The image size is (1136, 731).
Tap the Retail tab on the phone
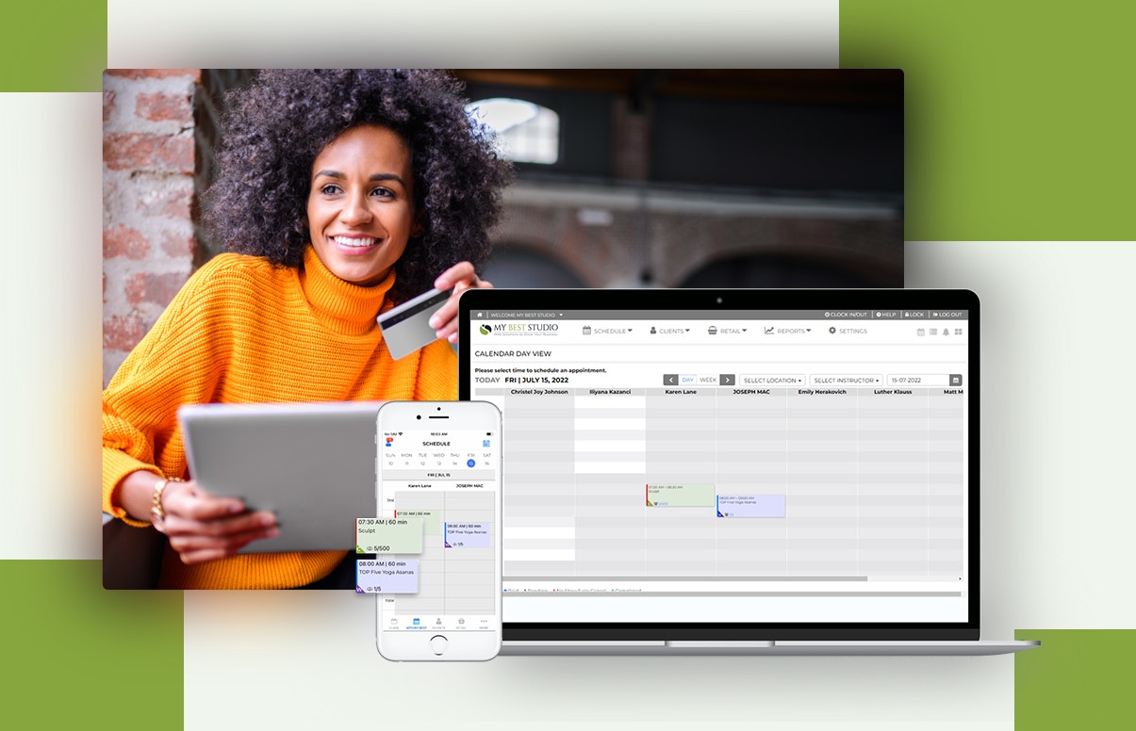(x=461, y=624)
